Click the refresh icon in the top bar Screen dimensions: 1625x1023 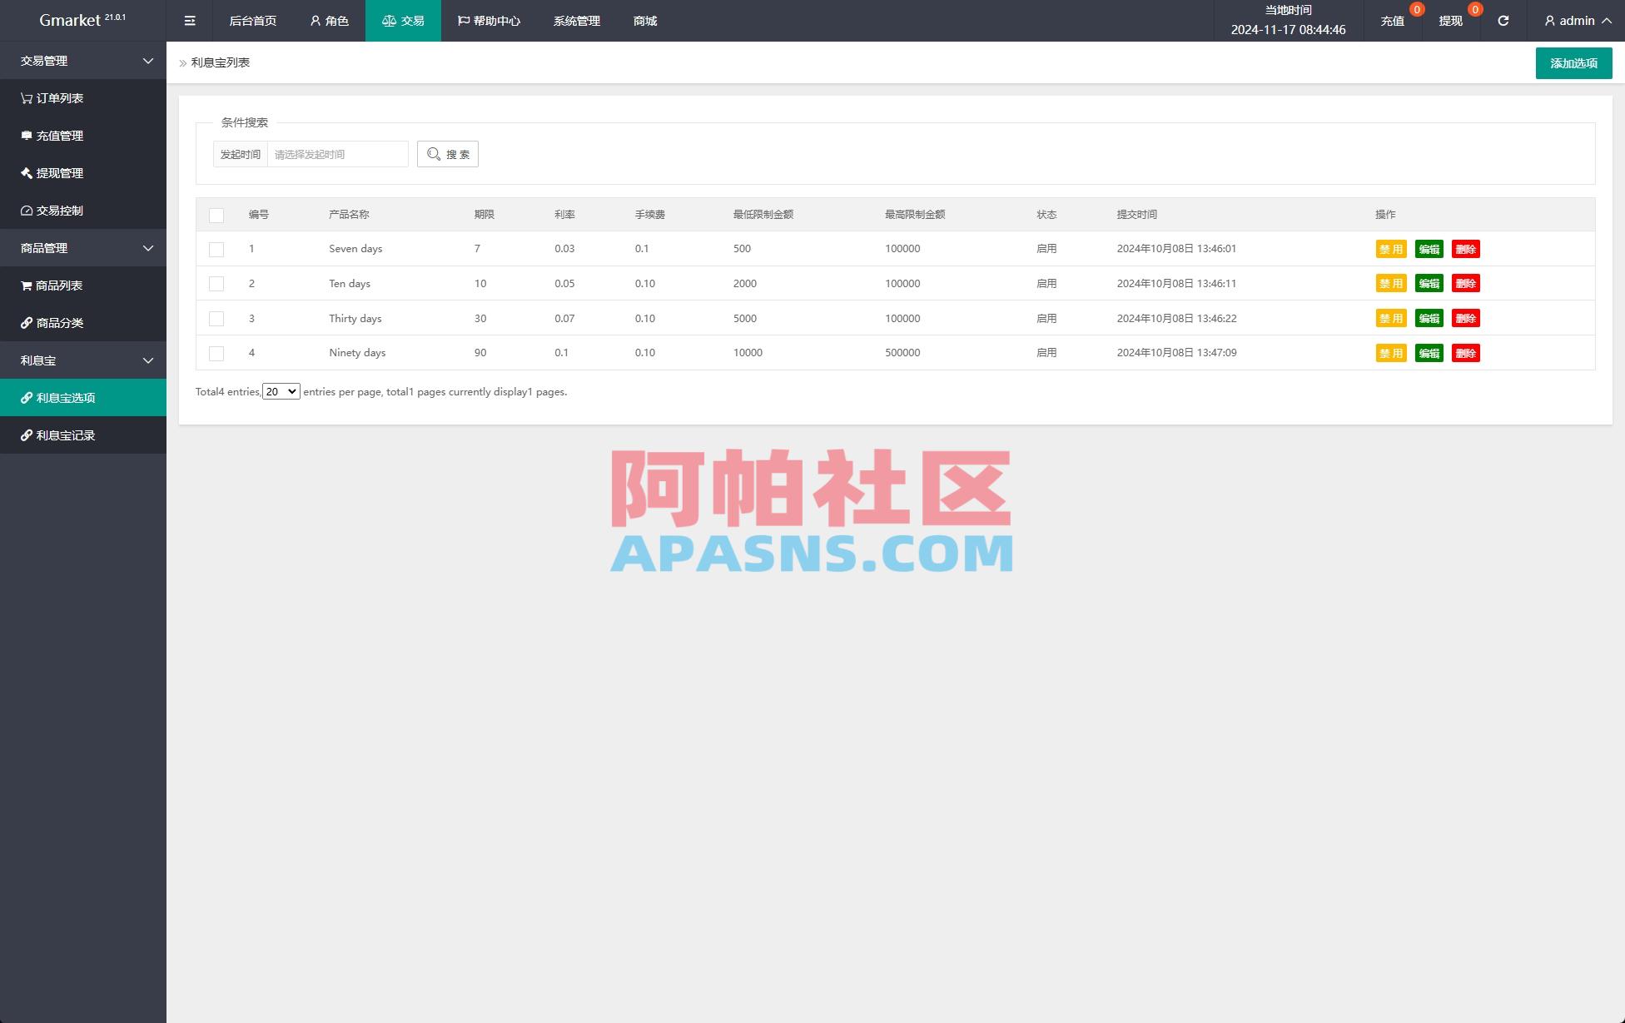[1503, 20]
